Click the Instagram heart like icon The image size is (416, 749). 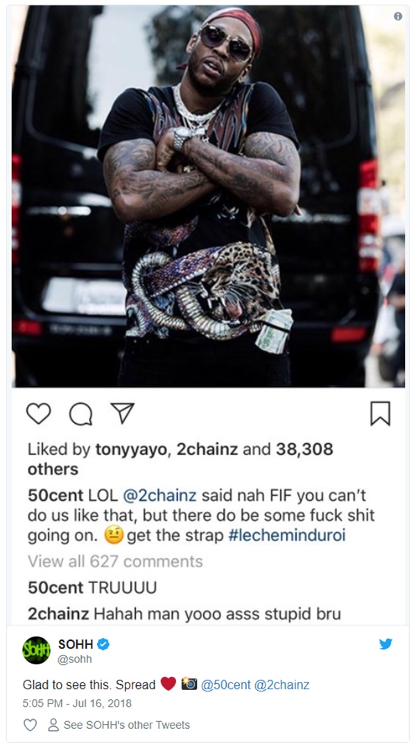(x=38, y=413)
